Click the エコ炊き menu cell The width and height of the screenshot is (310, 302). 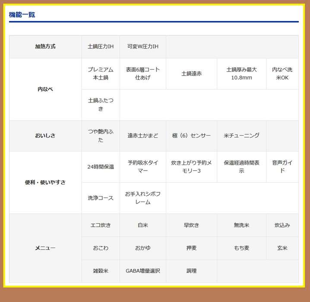(101, 225)
